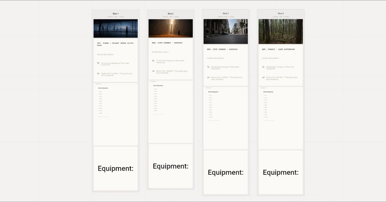Select the 'Equipment:' note in Shot 3
This screenshot has width=386, height=202.
(225, 173)
